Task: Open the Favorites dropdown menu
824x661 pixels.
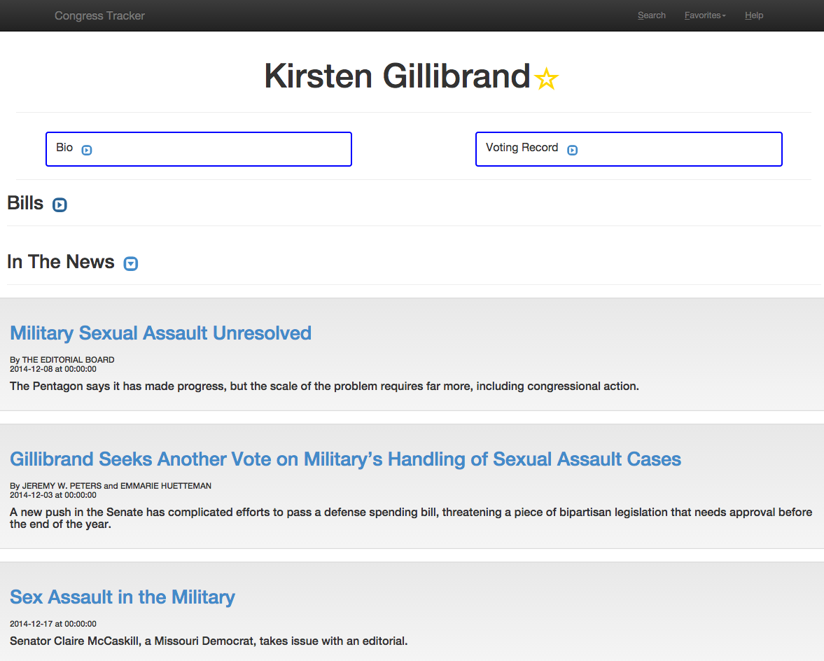Action: coord(705,15)
